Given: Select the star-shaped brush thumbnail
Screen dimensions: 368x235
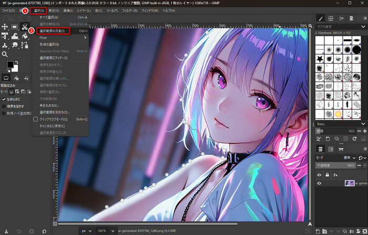Looking at the screenshot, I should tap(320, 59).
